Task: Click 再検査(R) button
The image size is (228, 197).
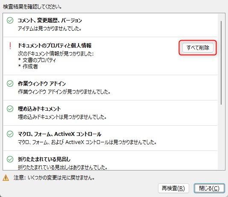Action: [x=173, y=188]
